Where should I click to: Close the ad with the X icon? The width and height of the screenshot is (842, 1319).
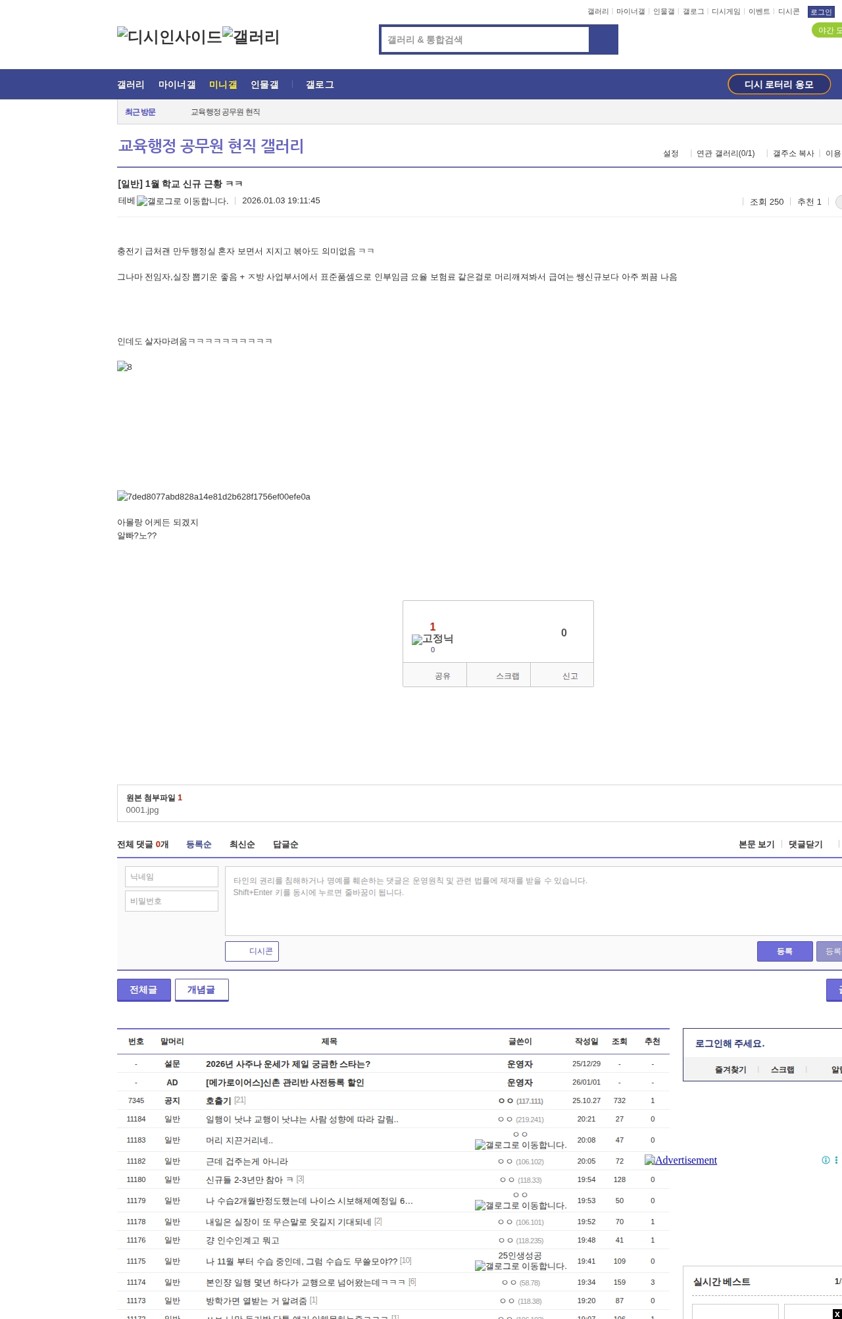tap(837, 1314)
